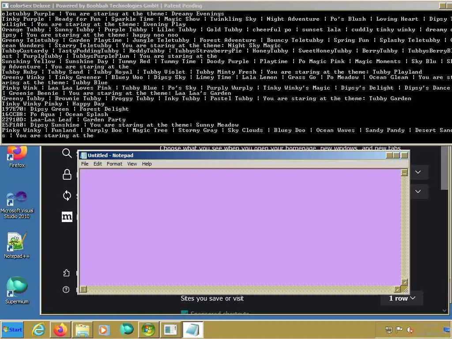Open Sync settings icon in Firefox

tap(67, 196)
